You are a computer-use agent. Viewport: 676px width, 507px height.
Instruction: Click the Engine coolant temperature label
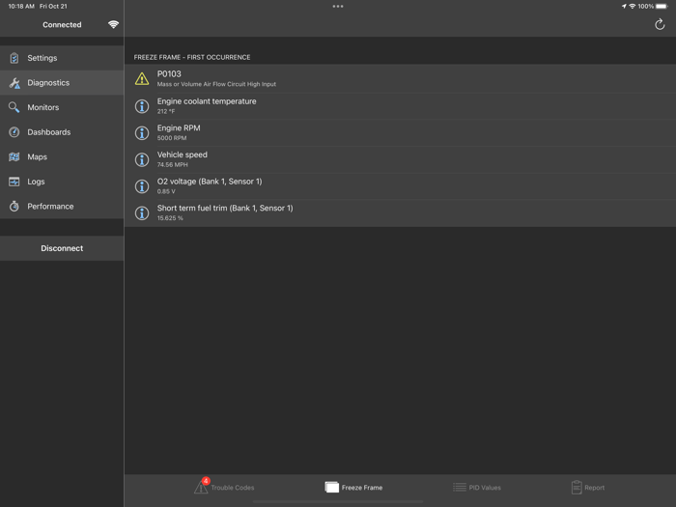click(x=207, y=101)
